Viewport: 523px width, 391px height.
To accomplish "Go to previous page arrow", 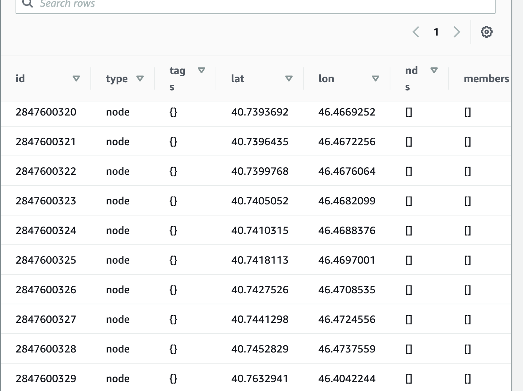I will tap(416, 32).
